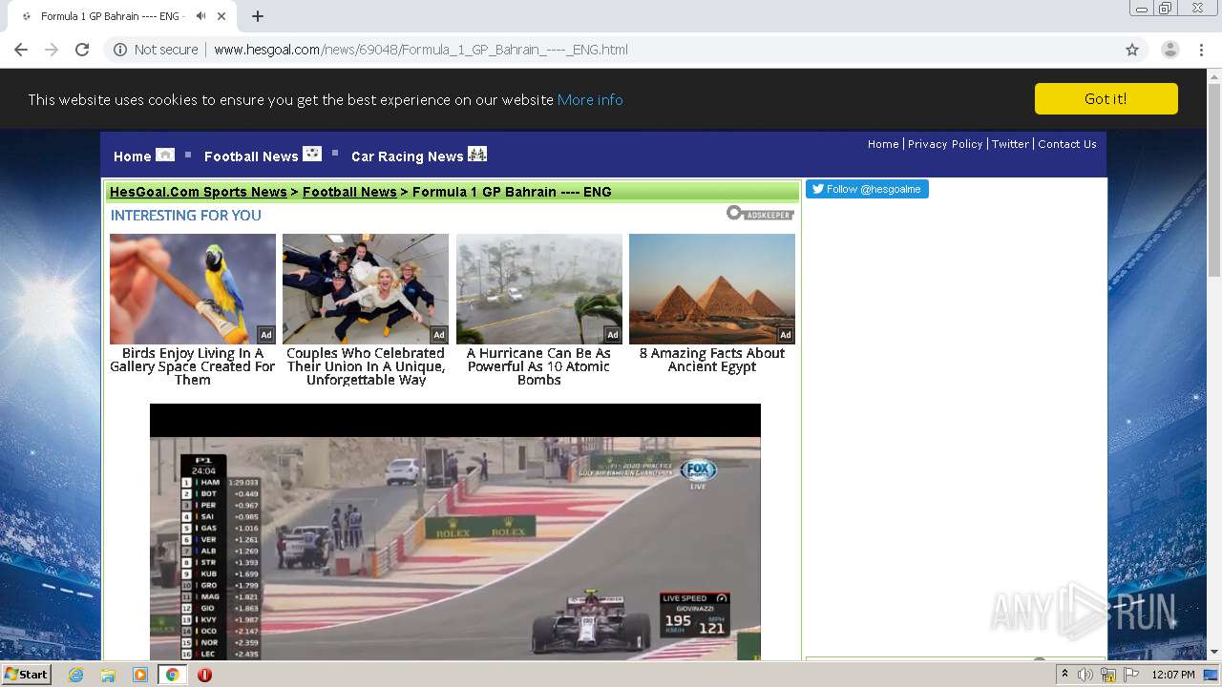
Task: Click 'A Hurricane Can Be As Powerful' headline
Action: click(539, 366)
